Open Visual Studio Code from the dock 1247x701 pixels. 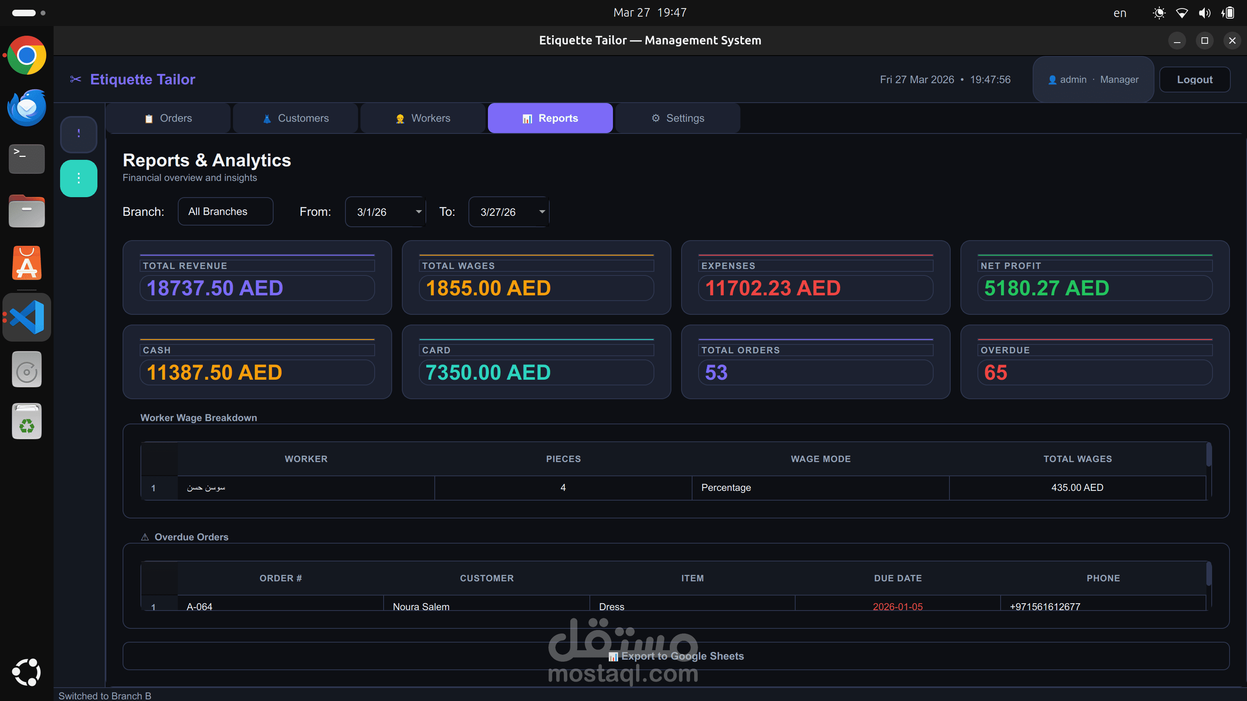coord(27,317)
